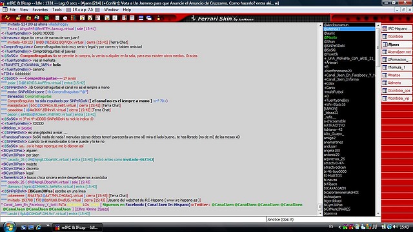Select user @Anckisunamun in the nick list
Image resolution: width=413 pixels, height=232 pixels.
point(336,24)
